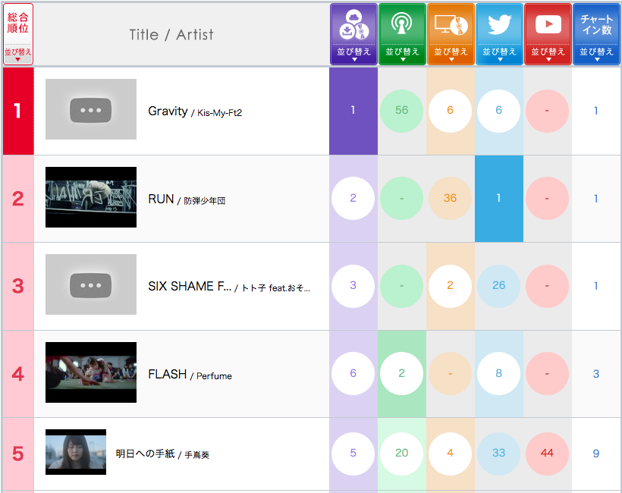Image resolution: width=622 pixels, height=493 pixels.
Task: Click the SIX SHAME placeholder video icon
Action: click(91, 285)
